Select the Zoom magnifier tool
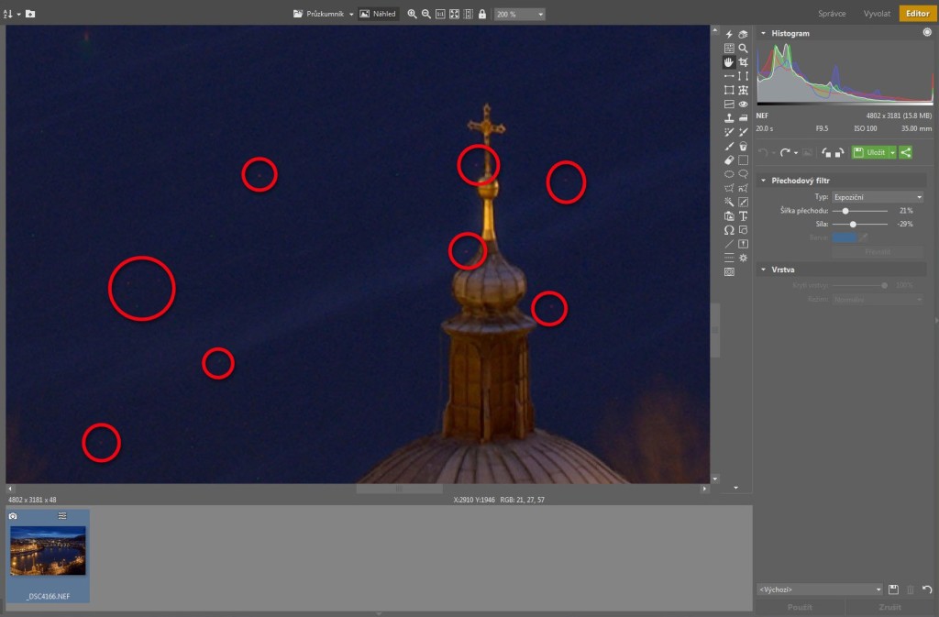 743,48
